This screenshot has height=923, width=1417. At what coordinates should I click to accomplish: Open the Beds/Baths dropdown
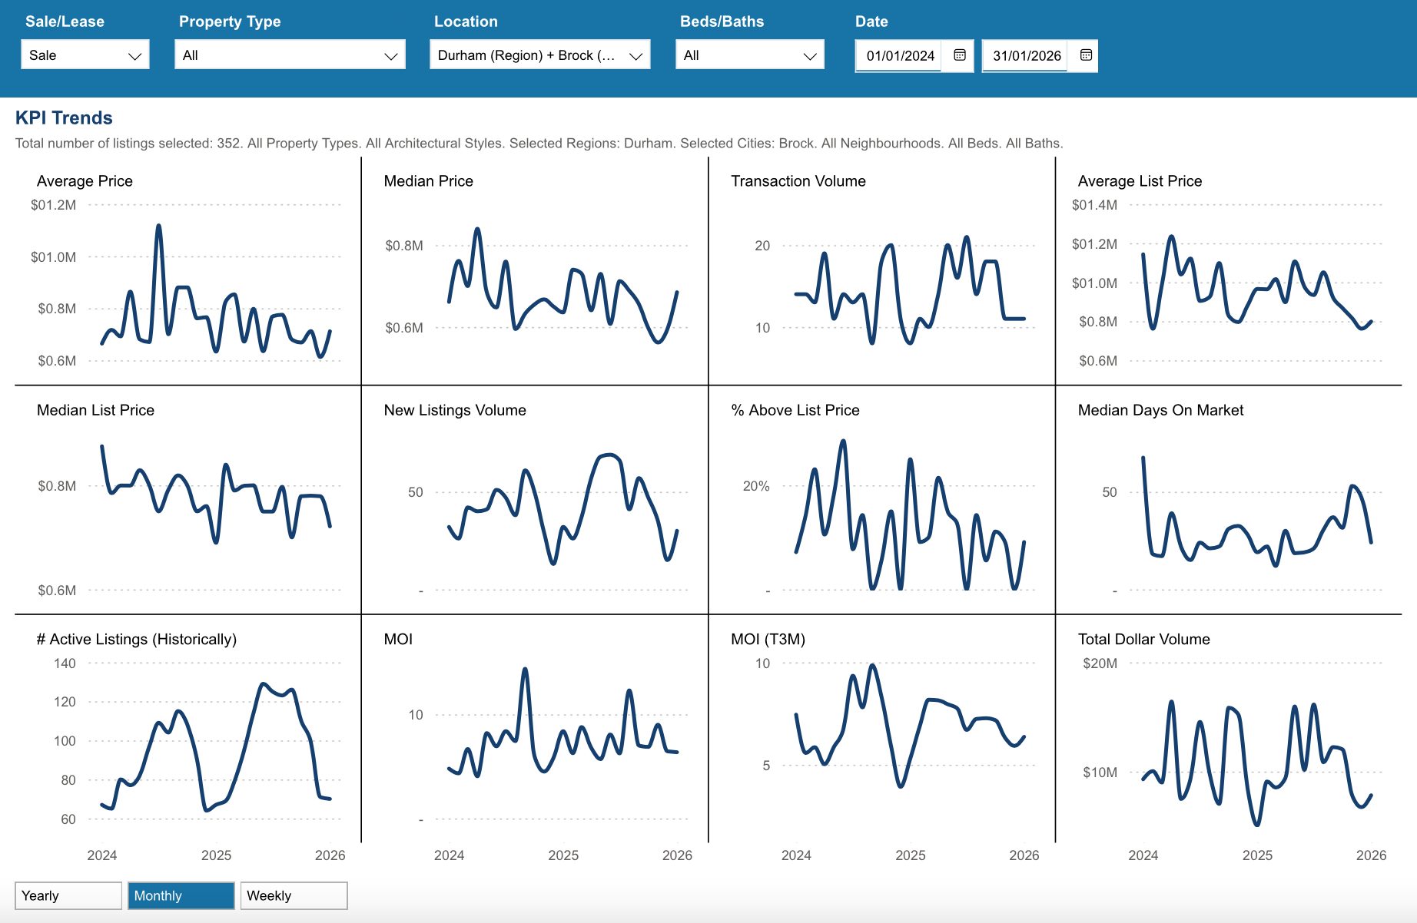click(x=749, y=55)
